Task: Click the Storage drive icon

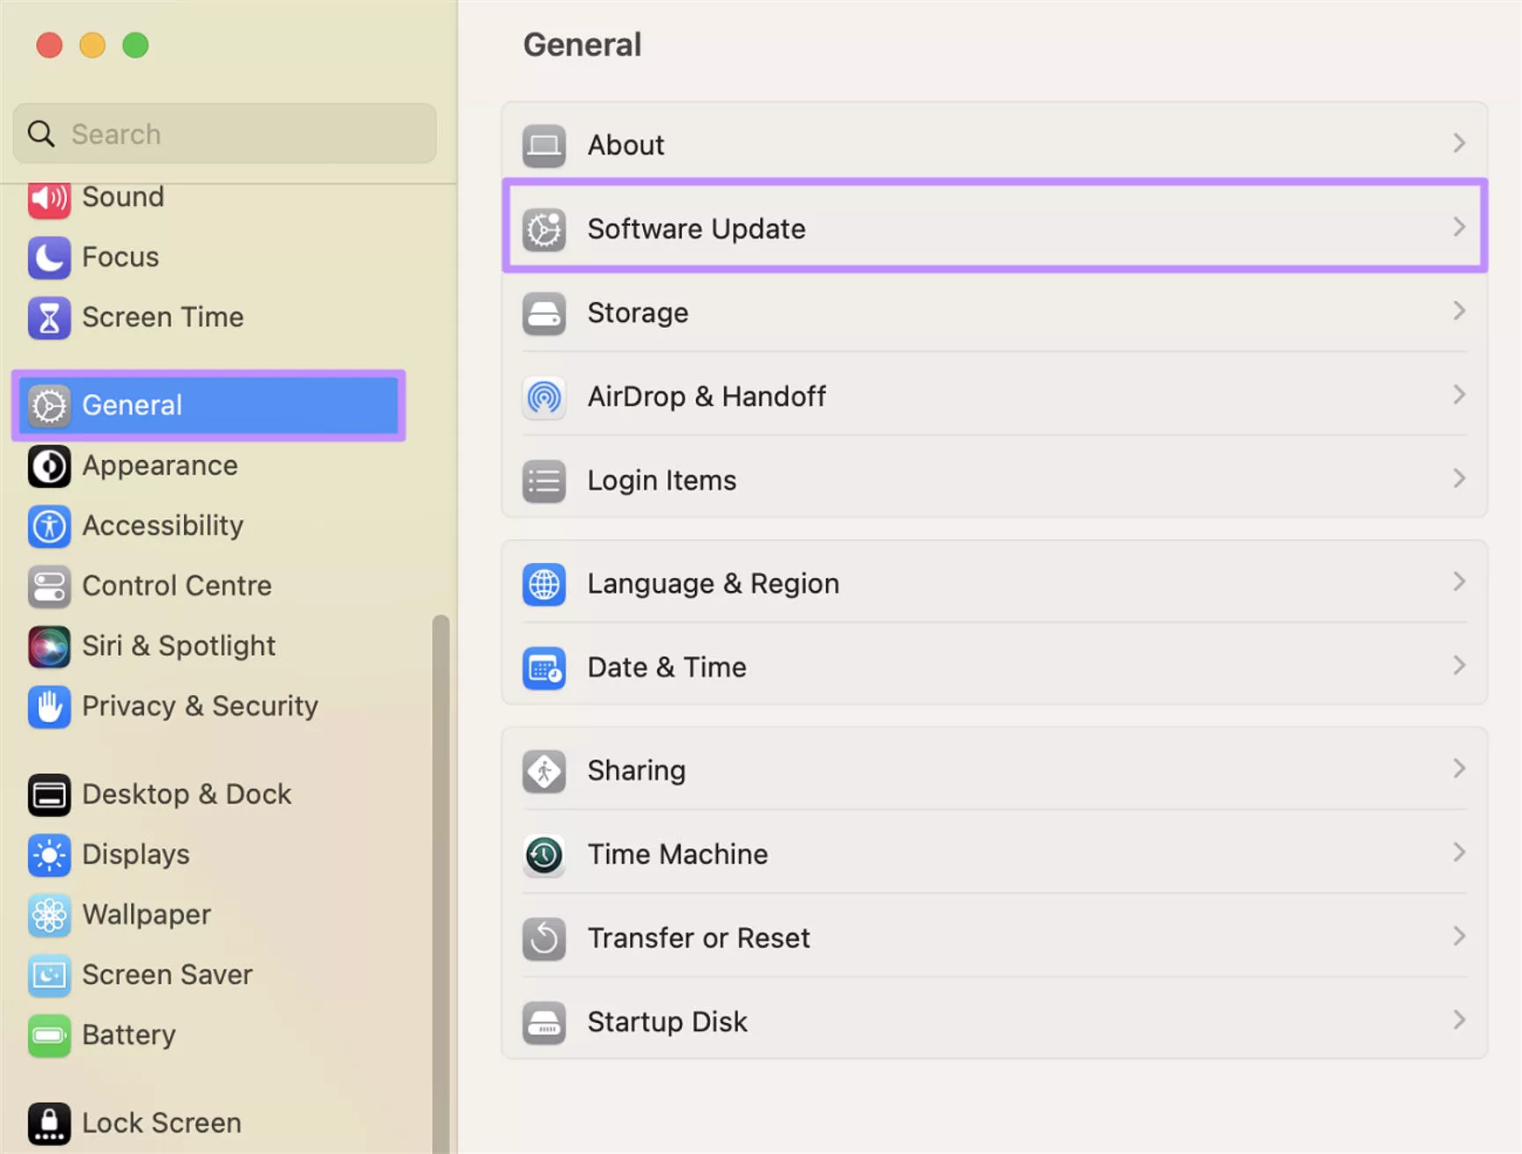Action: pyautogui.click(x=544, y=313)
